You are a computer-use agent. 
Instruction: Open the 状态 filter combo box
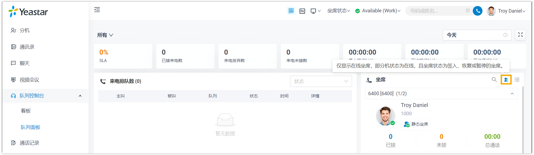point(321,81)
